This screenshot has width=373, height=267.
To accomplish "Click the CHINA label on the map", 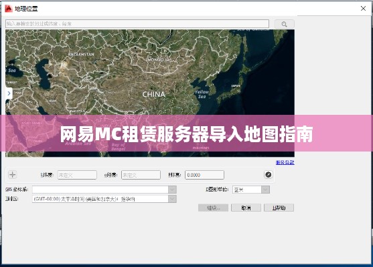I will point(153,94).
